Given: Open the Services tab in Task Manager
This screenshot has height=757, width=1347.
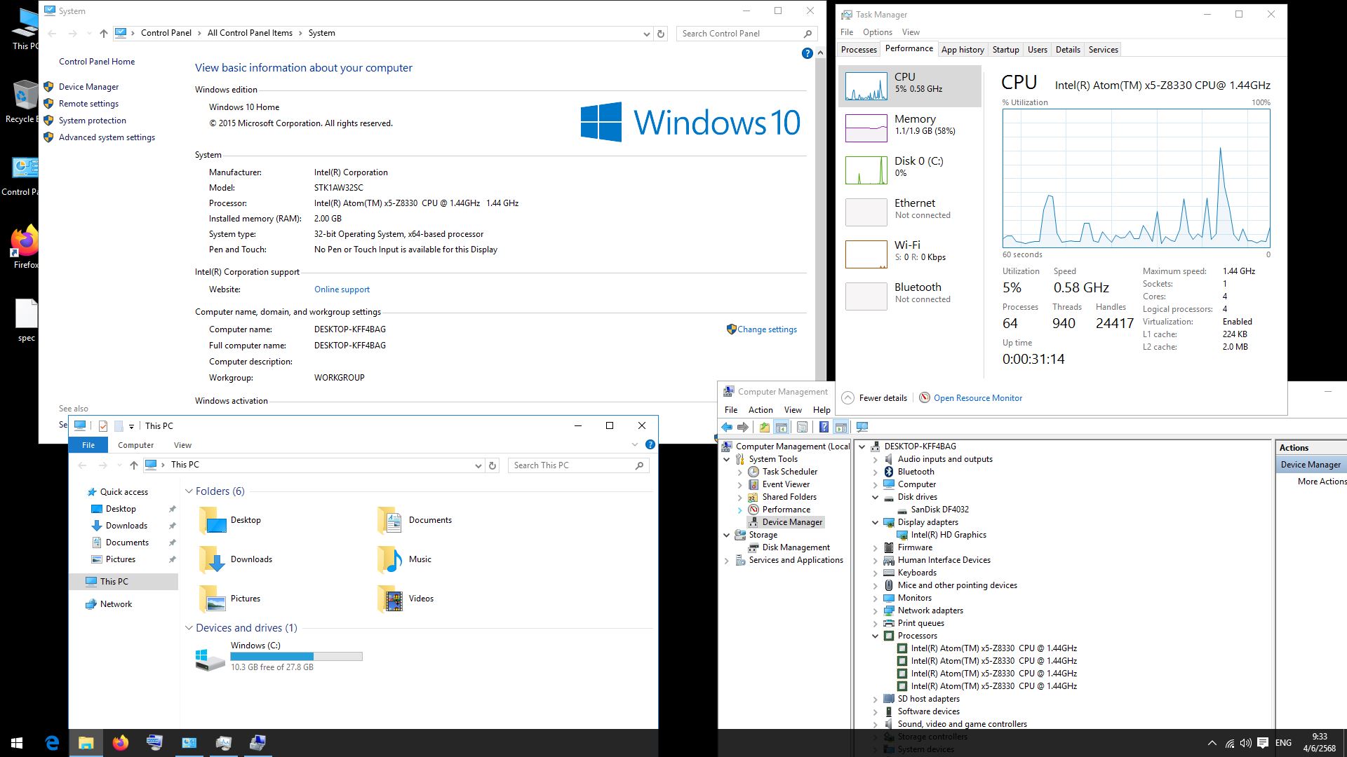Looking at the screenshot, I should tap(1103, 50).
